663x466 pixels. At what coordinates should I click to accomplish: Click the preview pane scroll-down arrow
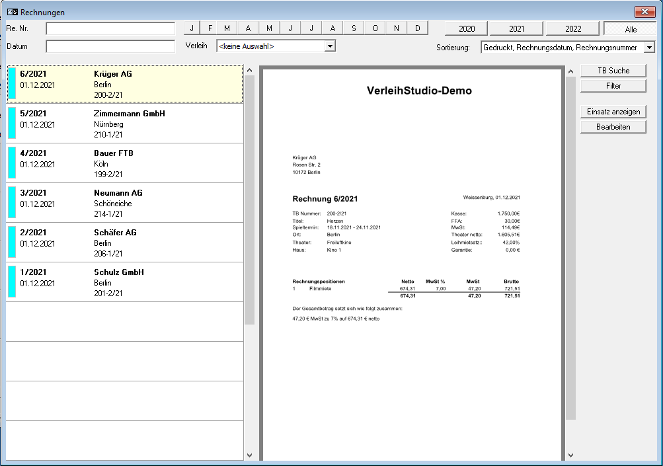pos(570,455)
